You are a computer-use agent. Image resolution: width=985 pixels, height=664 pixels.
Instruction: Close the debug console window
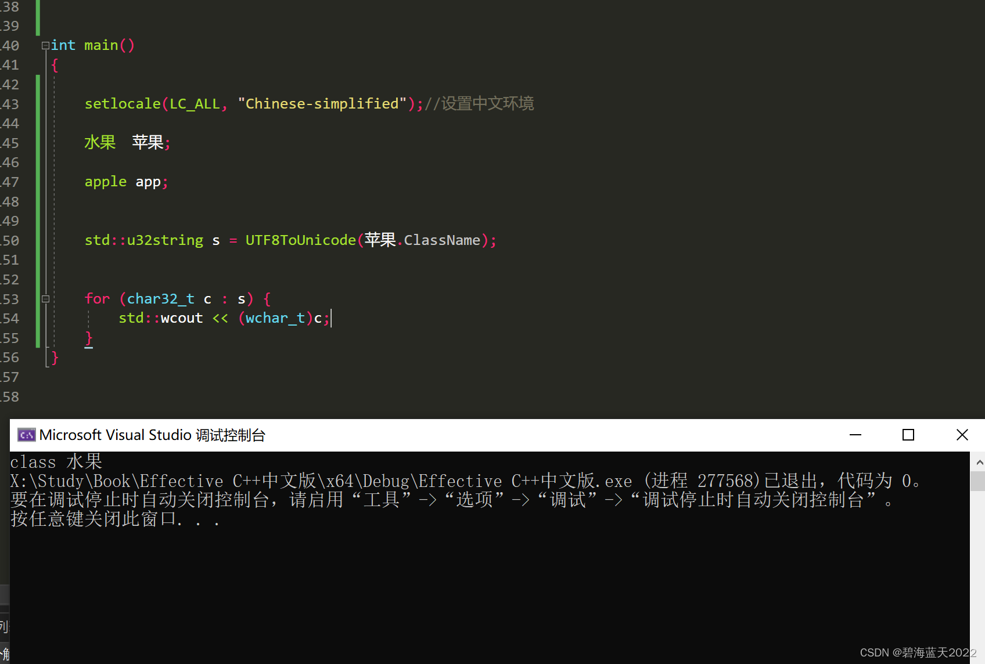pos(962,435)
